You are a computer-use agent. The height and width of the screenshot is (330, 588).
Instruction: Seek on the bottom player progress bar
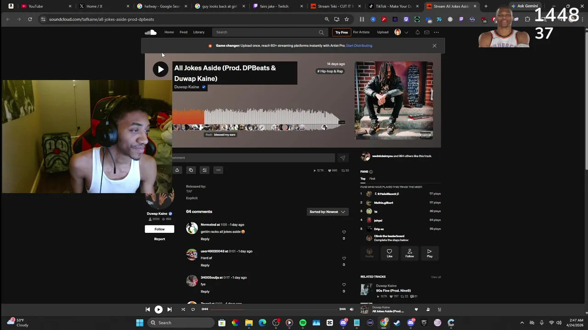274,309
